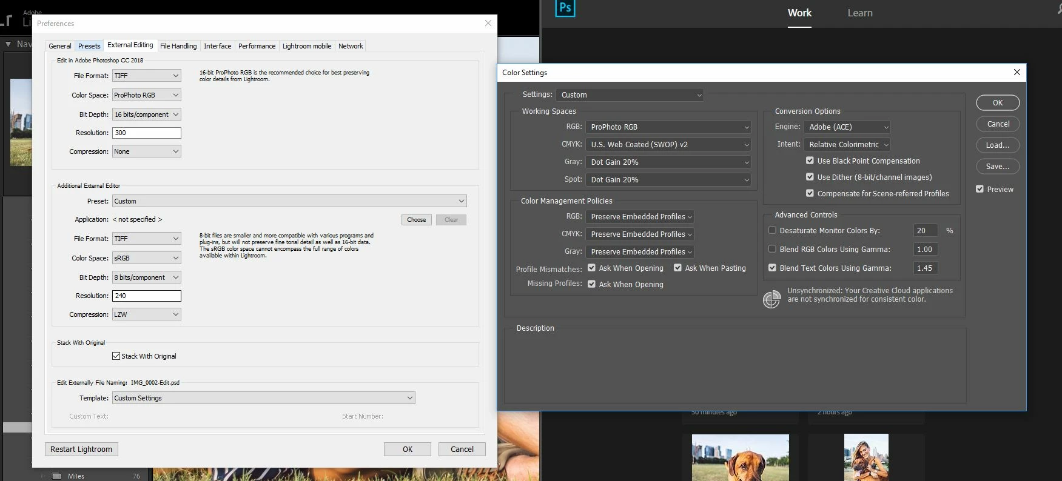Open the Spot working space Dot Gain dropdown
Screen dimensions: 1062x481
[x=668, y=179]
